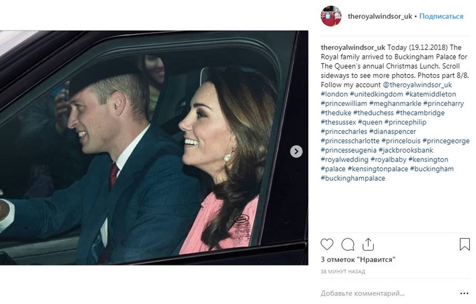Focus the Добавьте комментарий comment field

(x=389, y=293)
